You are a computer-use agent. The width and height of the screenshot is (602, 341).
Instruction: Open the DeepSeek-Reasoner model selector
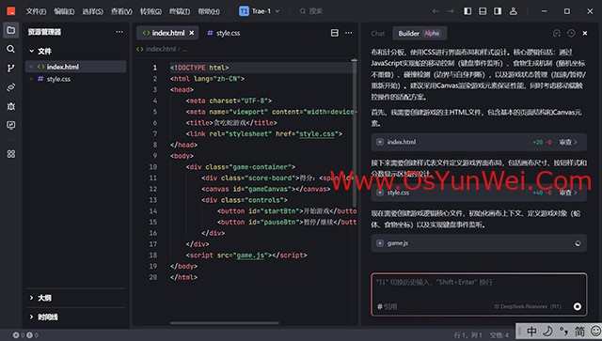[528, 306]
